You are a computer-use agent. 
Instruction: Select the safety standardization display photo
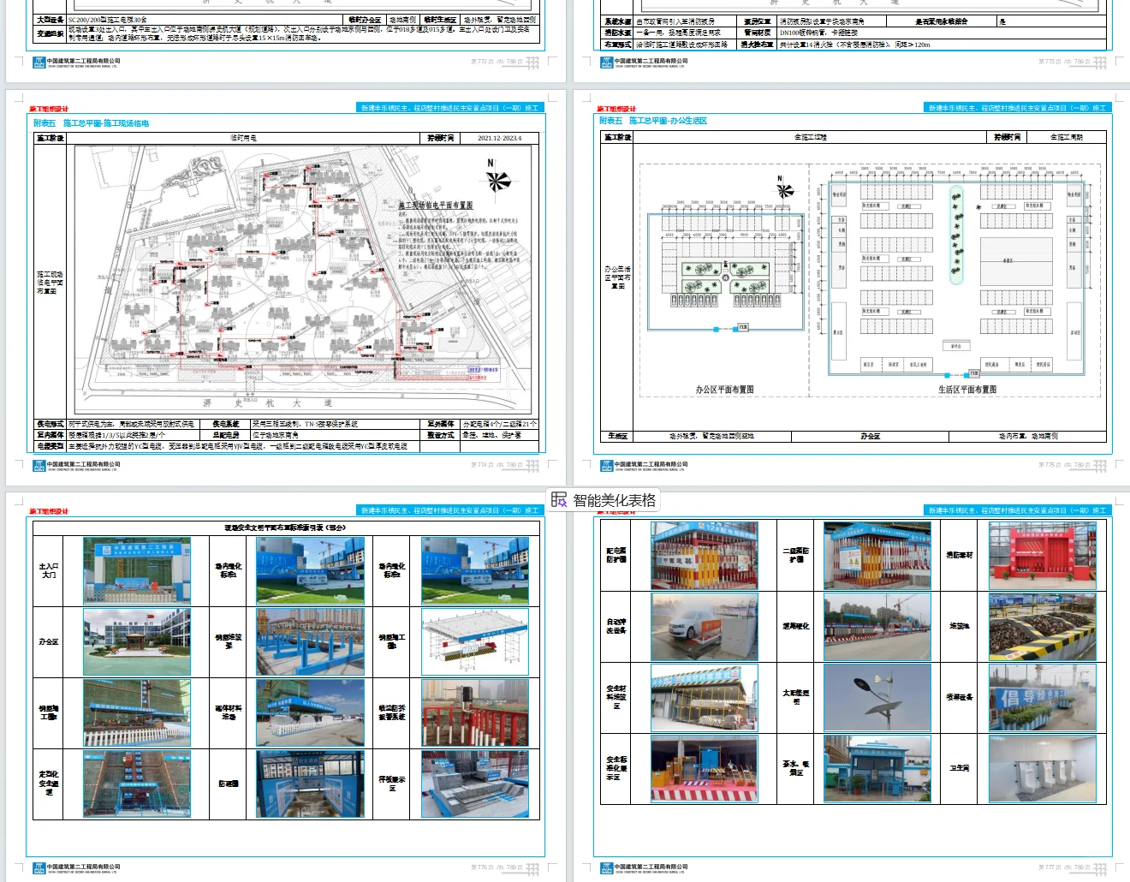[x=705, y=768]
